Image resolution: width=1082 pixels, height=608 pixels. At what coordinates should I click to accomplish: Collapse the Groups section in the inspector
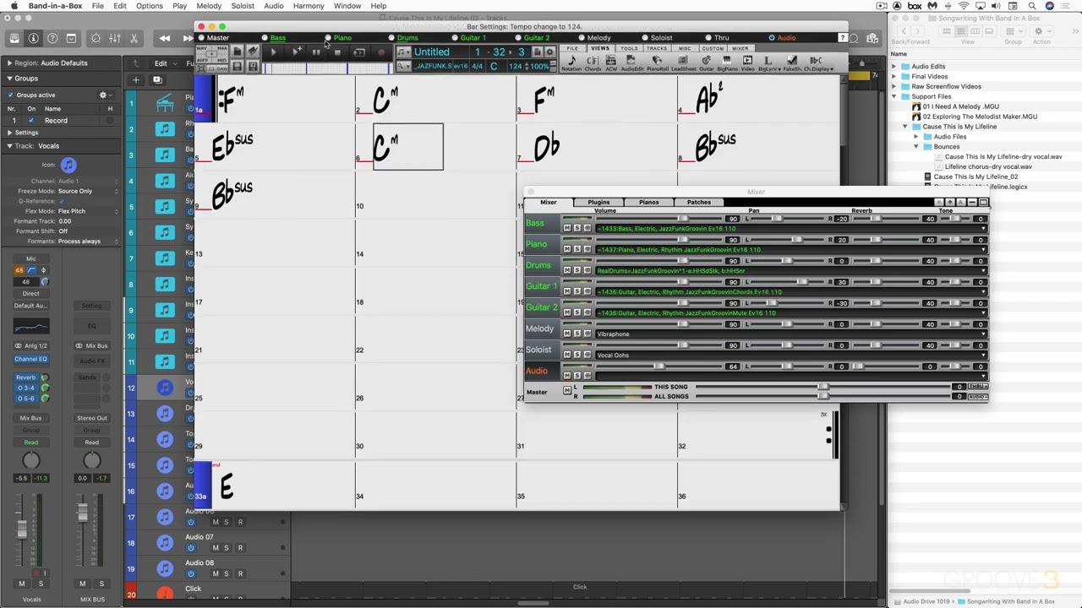coord(8,79)
